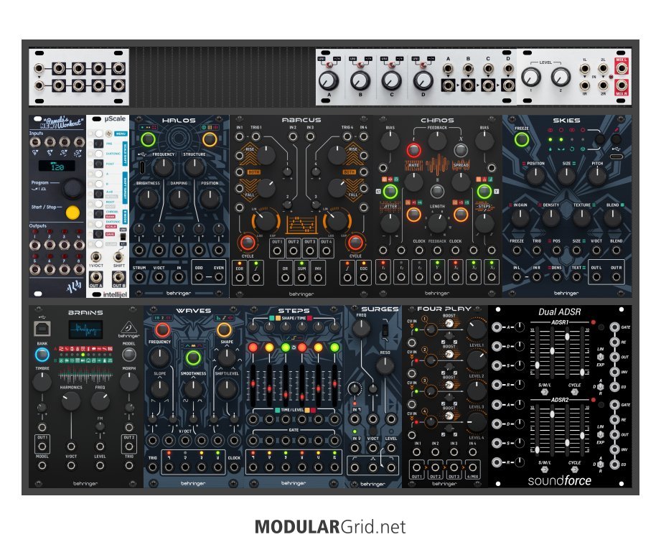
Task: Click the STRUCTURE knob on Halos
Action: [x=194, y=167]
